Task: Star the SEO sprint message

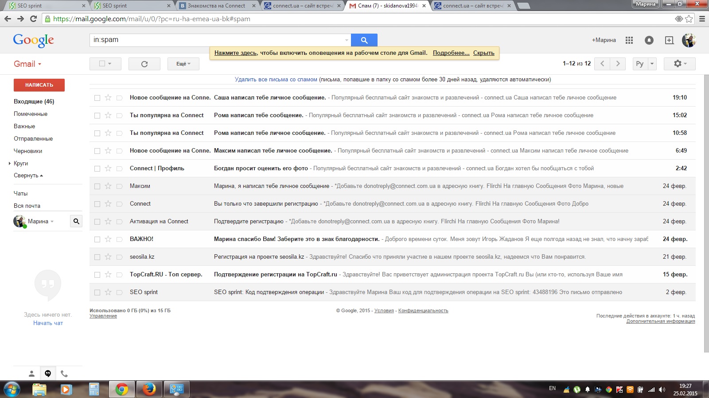Action: coord(108,292)
